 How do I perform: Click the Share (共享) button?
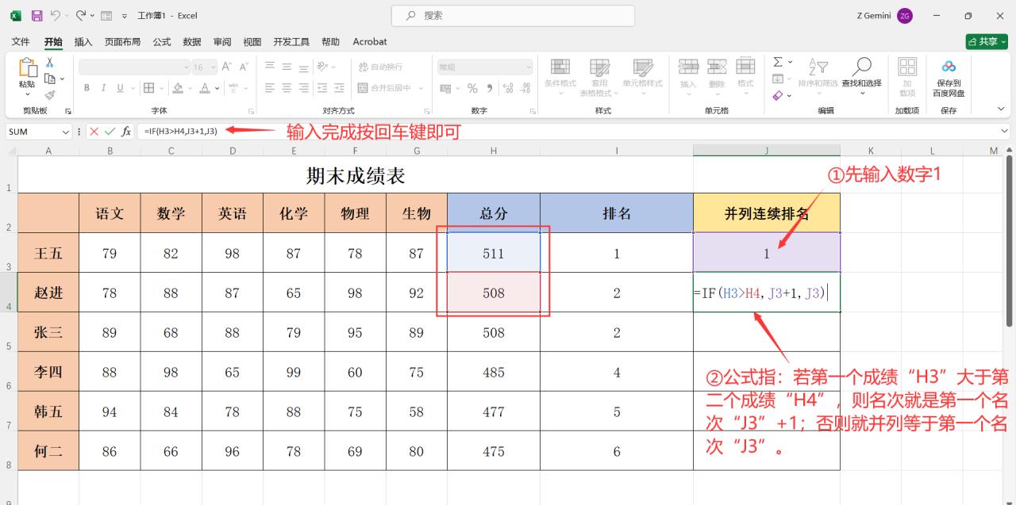tap(987, 41)
